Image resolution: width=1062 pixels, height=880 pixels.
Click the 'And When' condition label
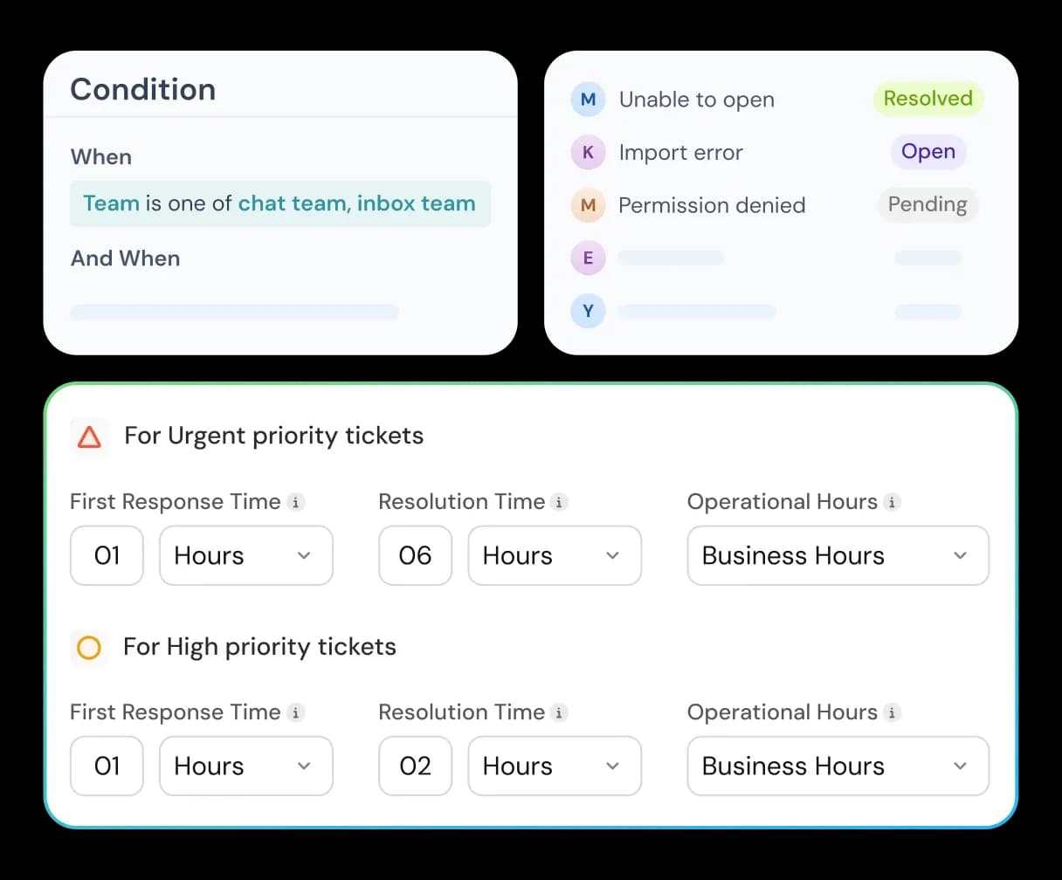click(125, 258)
